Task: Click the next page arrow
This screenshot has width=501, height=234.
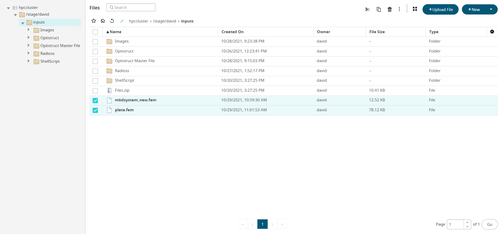Action: pyautogui.click(x=272, y=224)
